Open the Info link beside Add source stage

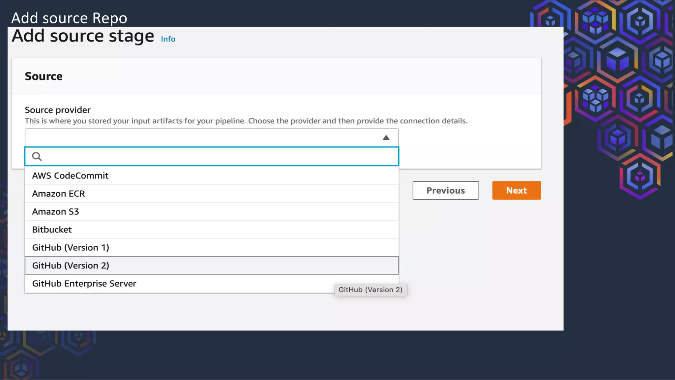pos(168,39)
